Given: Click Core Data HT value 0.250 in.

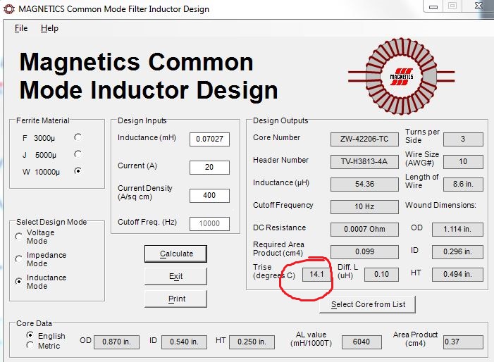Looking at the screenshot, I should pyautogui.click(x=252, y=342).
